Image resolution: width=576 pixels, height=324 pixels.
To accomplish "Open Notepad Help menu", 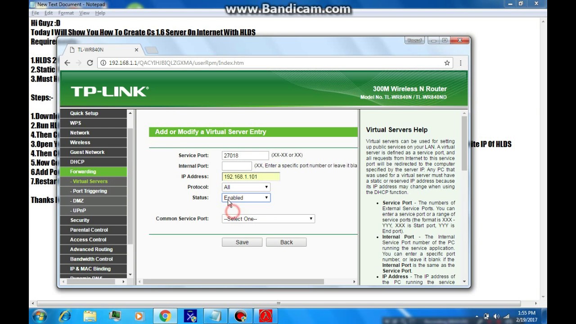I will pos(100,13).
